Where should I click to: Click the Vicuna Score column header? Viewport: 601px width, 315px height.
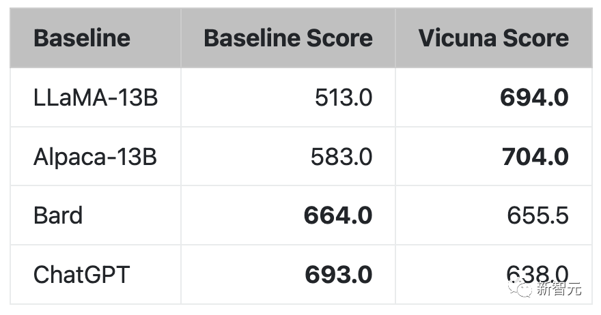(494, 38)
